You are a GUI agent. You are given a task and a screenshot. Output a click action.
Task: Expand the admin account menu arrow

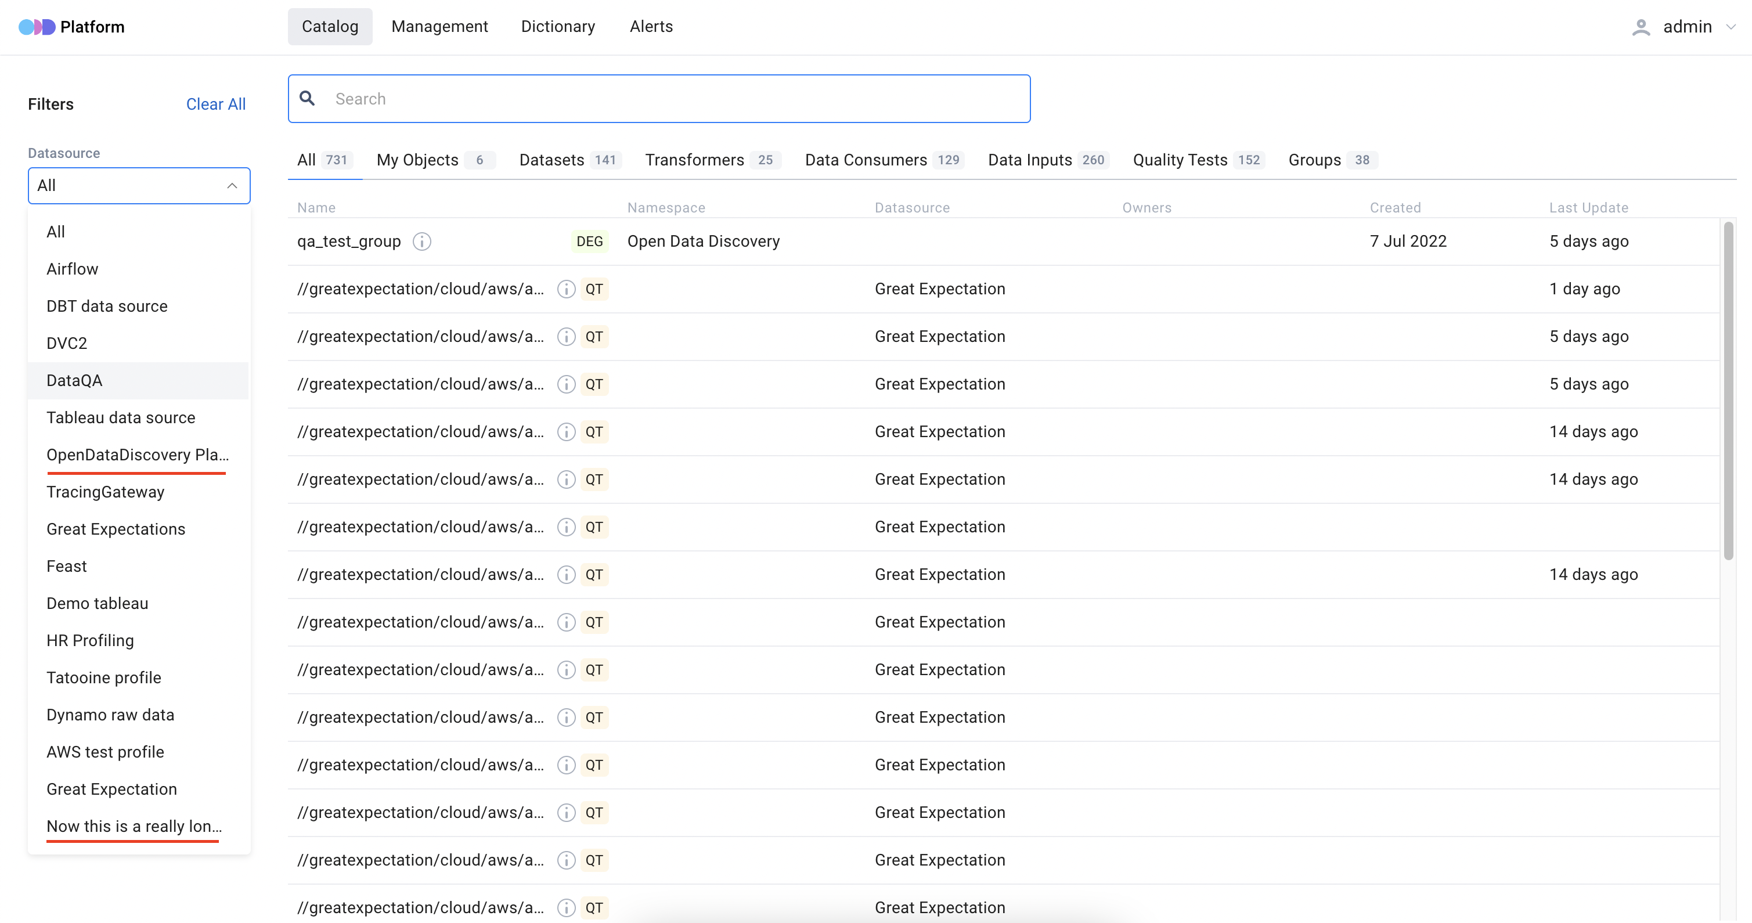coord(1731,27)
